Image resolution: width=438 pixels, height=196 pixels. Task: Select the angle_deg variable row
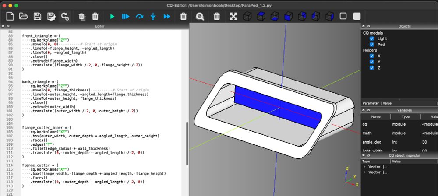click(x=399, y=142)
